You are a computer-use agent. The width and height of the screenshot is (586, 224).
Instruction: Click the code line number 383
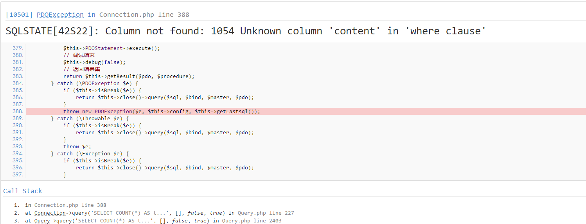[x=18, y=76]
